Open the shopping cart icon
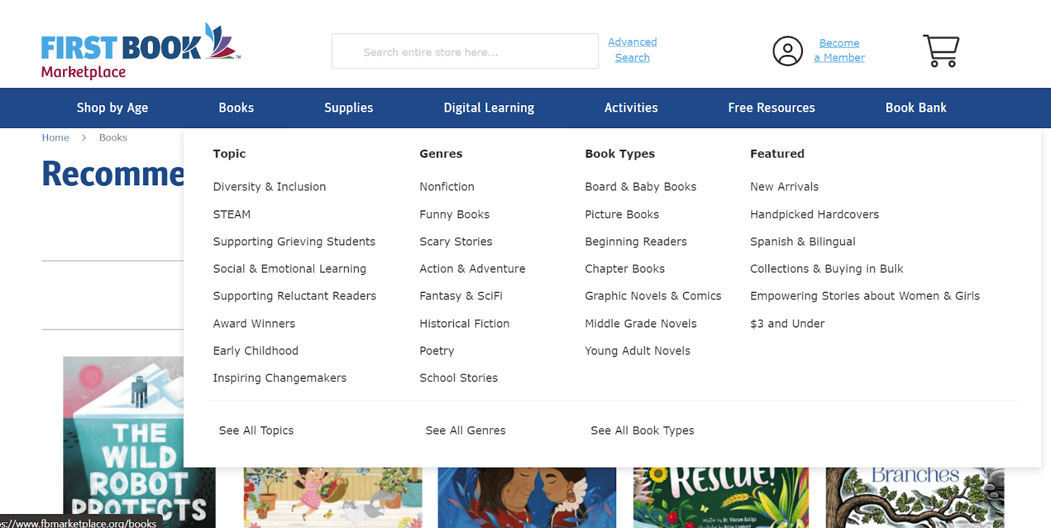 pyautogui.click(x=941, y=51)
